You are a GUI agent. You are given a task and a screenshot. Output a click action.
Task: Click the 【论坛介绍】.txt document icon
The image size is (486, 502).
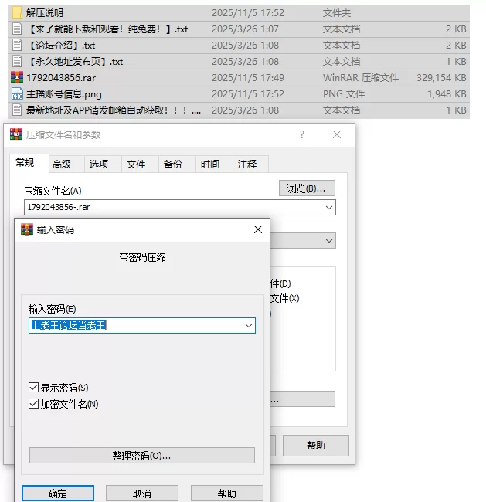tap(17, 46)
